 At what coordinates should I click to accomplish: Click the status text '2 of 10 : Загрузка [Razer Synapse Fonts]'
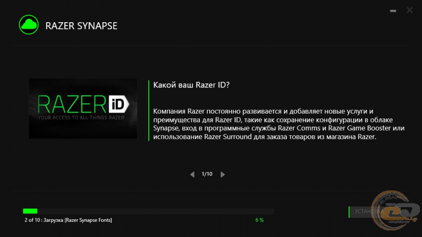68,220
